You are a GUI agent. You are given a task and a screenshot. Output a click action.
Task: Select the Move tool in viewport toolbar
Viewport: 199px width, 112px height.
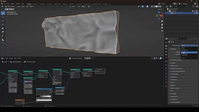3,21
